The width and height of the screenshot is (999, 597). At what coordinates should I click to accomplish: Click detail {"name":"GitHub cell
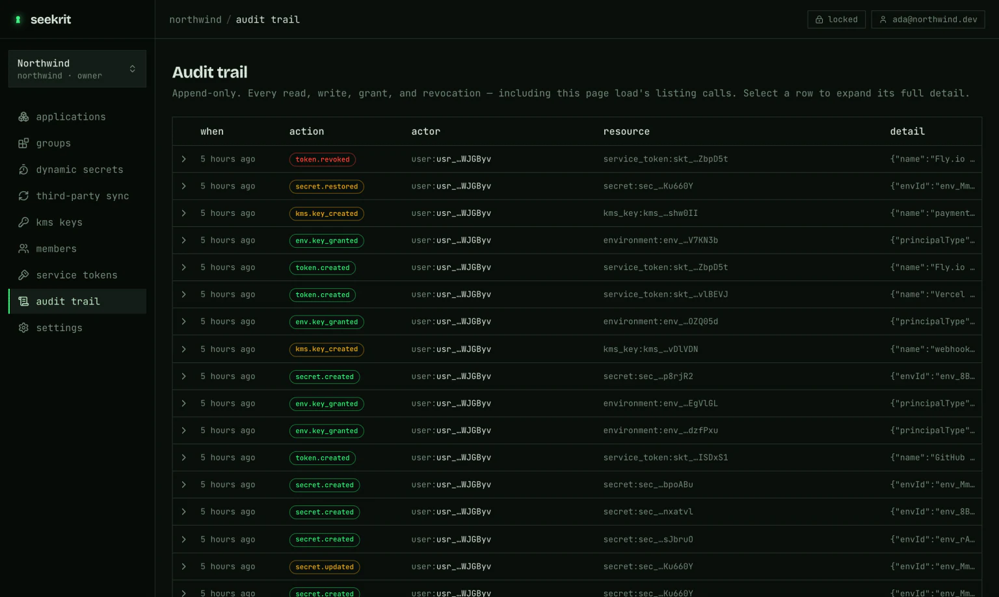pos(932,458)
